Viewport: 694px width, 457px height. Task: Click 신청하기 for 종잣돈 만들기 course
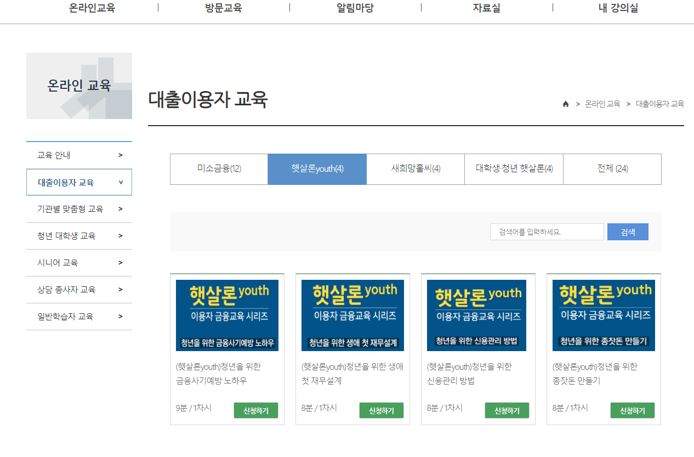tap(633, 410)
